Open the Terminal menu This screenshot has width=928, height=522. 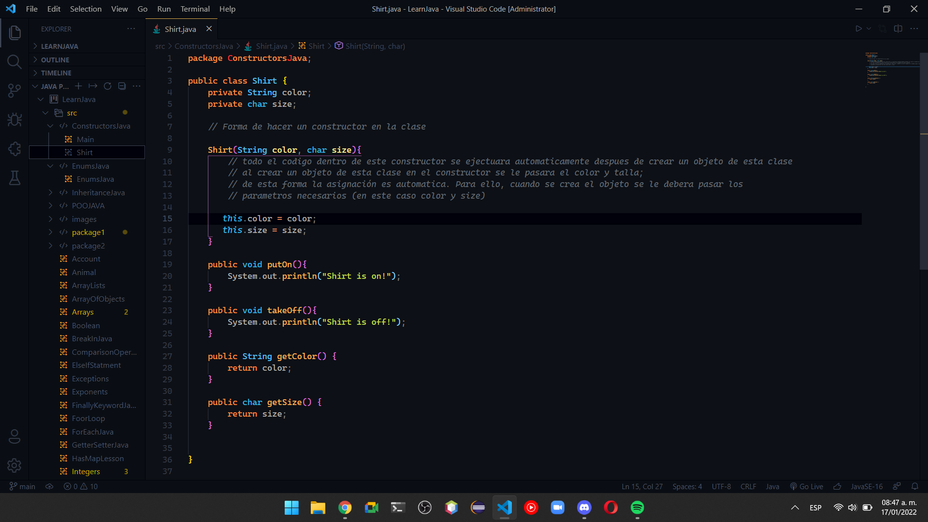point(195,9)
